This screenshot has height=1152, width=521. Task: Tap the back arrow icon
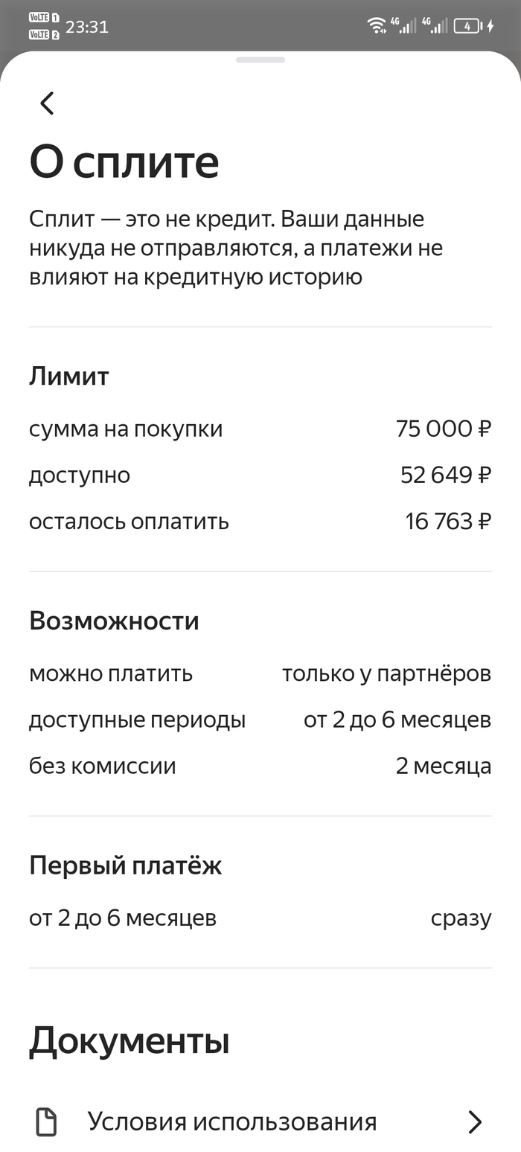point(47,103)
